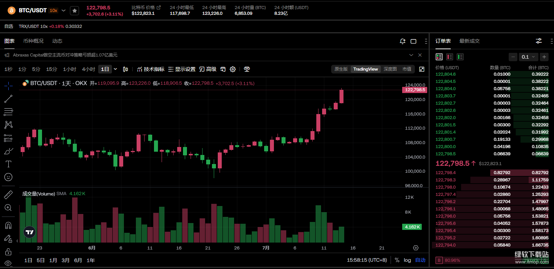Screen dimensions: 554x269
Task: Open the advanced (高级) menu
Action: [x=208, y=69]
